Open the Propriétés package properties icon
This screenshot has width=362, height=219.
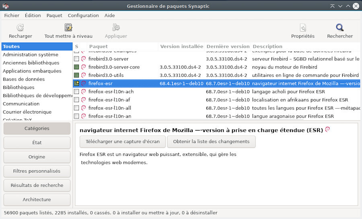[x=302, y=28]
